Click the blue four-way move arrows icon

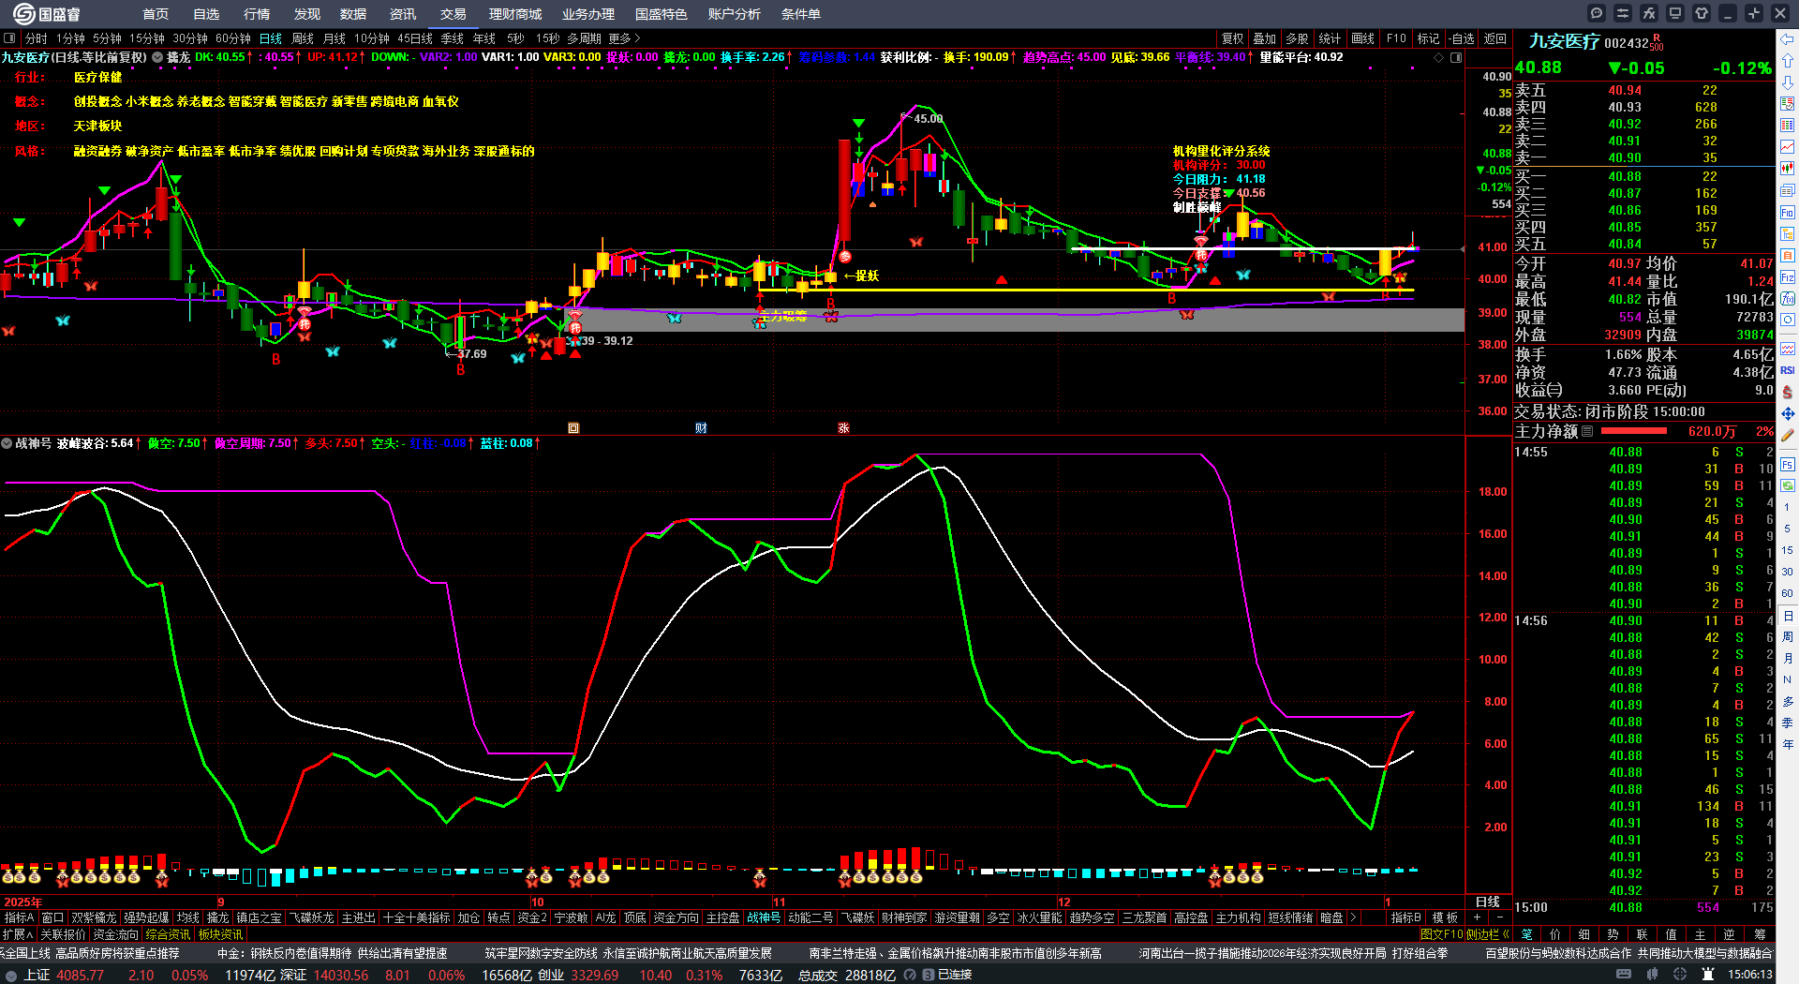1788,413
